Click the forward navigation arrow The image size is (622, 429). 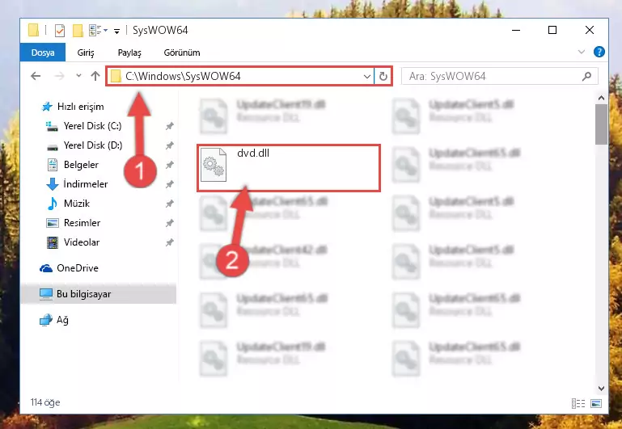point(60,76)
